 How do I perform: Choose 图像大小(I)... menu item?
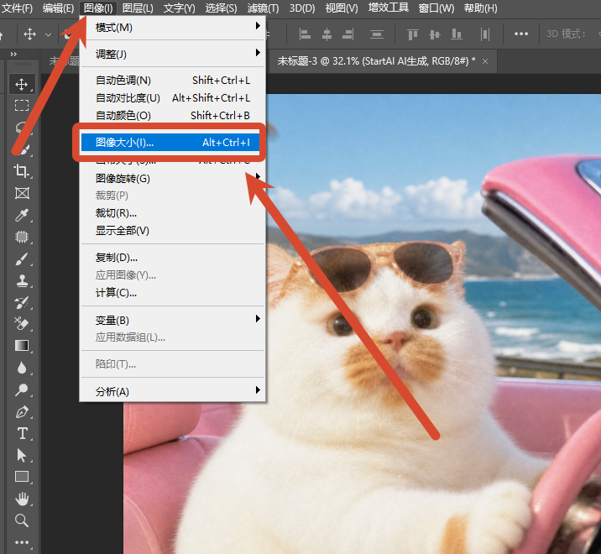tap(170, 143)
